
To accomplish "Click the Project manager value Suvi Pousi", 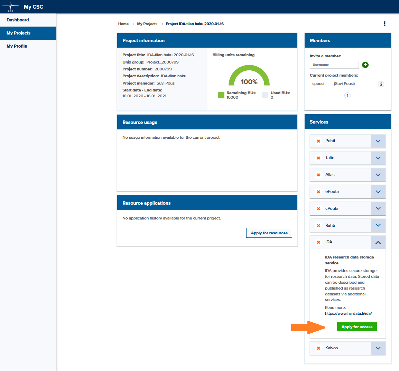I will click(166, 83).
